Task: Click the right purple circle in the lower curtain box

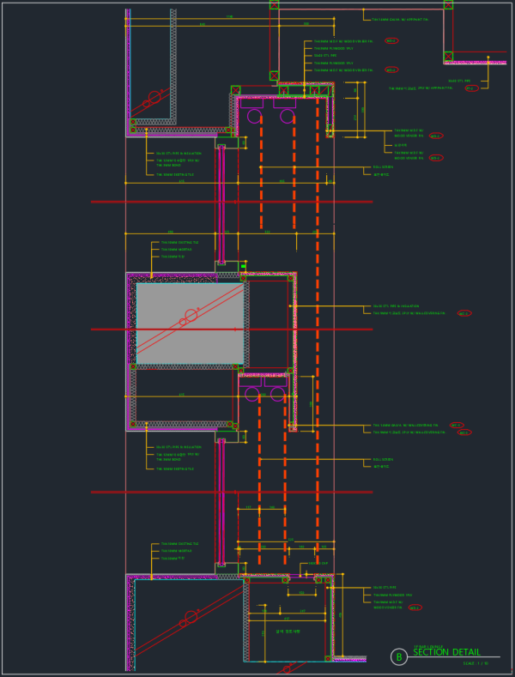Action: 277,394
